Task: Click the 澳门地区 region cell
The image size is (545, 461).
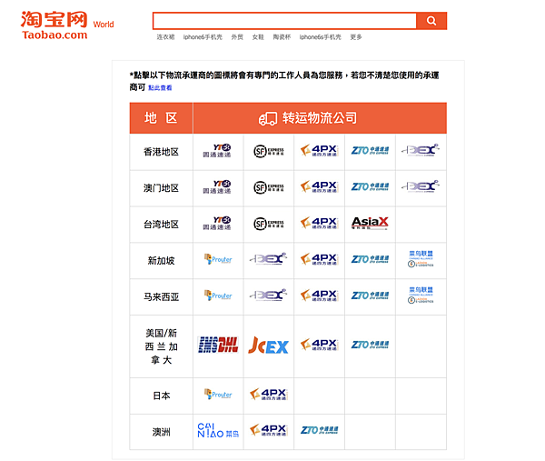Action: [x=162, y=188]
